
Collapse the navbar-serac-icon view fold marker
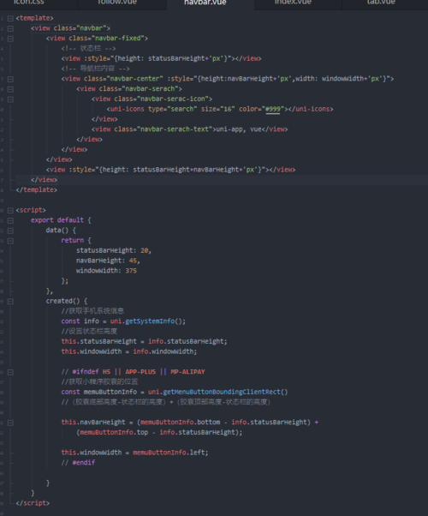pyautogui.click(x=10, y=99)
